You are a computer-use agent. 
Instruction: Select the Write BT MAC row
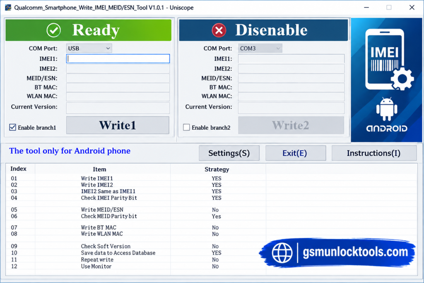[x=212, y=227]
